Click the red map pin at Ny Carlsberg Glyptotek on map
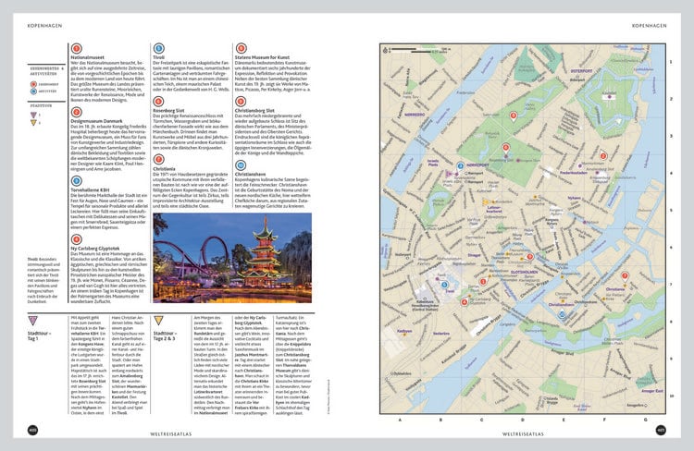Viewport: 694px width, 451px height. [x=465, y=302]
